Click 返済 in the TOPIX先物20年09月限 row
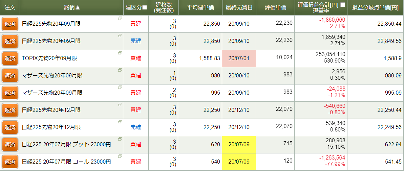Screen dimensions: 404x171 [x=10, y=58]
